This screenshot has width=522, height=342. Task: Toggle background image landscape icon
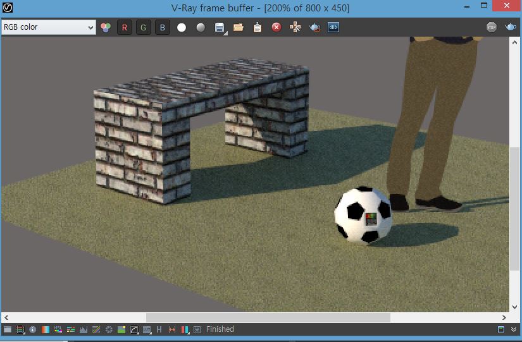pos(121,330)
